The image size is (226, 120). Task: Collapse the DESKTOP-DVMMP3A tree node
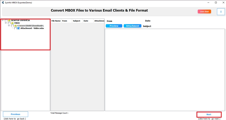pos(2,20)
